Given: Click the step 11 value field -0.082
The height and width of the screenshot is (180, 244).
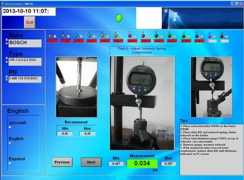Looking at the screenshot, I should pyautogui.click(x=186, y=41).
